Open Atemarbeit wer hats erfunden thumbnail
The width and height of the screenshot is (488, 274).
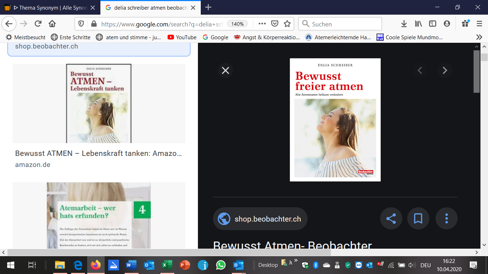click(x=99, y=215)
